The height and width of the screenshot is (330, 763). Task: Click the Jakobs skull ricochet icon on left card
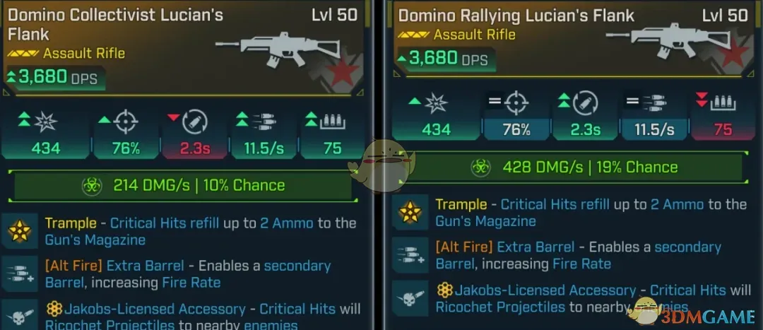point(20,315)
